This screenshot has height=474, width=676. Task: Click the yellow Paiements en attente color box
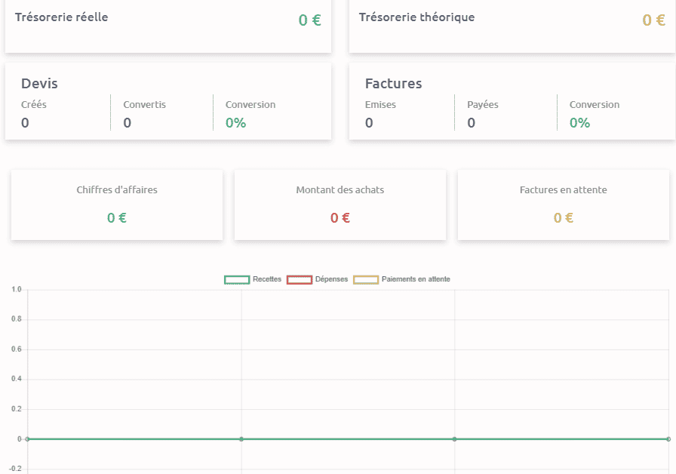[x=366, y=280]
